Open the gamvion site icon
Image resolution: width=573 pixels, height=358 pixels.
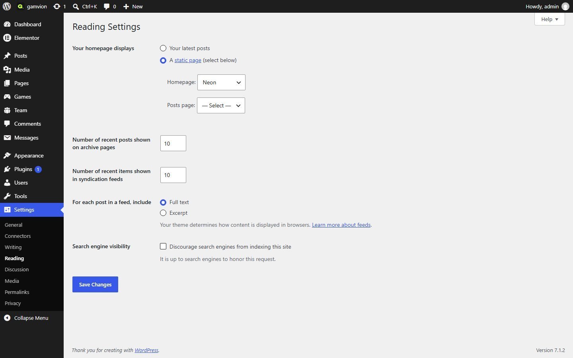(x=21, y=6)
